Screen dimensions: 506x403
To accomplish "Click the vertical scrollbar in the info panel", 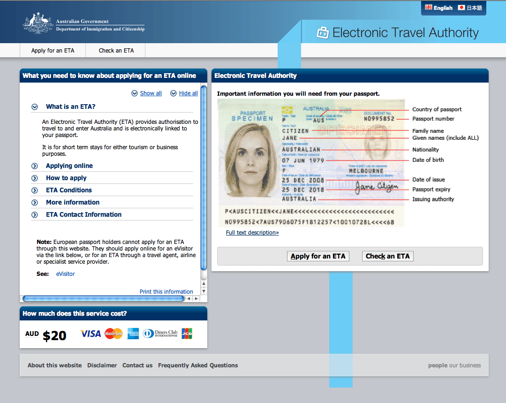I will (204, 178).
